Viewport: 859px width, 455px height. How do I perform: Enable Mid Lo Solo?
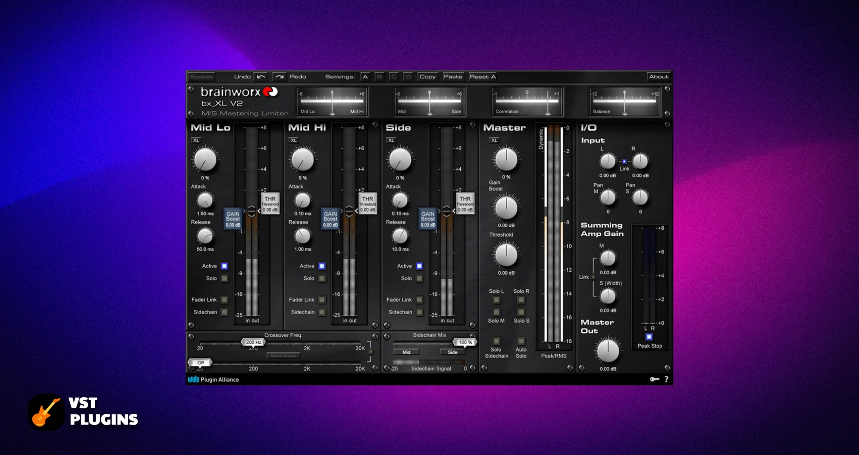pyautogui.click(x=224, y=278)
